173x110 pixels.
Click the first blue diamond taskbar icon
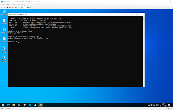tap(30, 105)
